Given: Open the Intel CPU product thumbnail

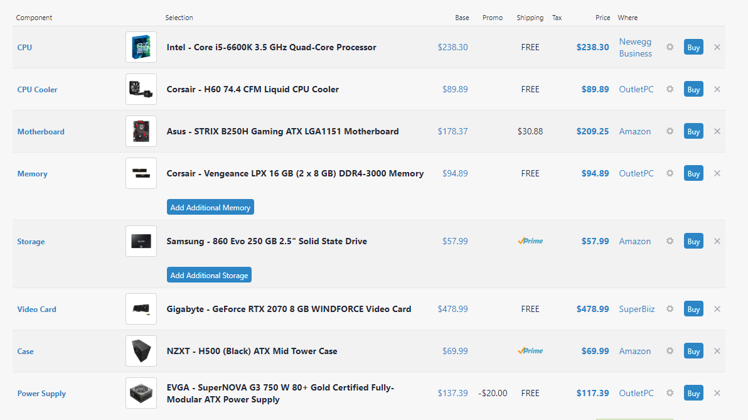Looking at the screenshot, I should (141, 47).
